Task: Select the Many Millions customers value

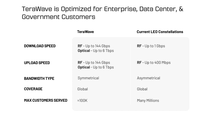Action: pyautogui.click(x=148, y=100)
